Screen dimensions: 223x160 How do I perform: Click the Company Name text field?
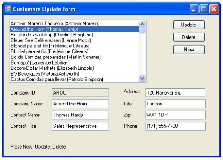tap(80, 104)
